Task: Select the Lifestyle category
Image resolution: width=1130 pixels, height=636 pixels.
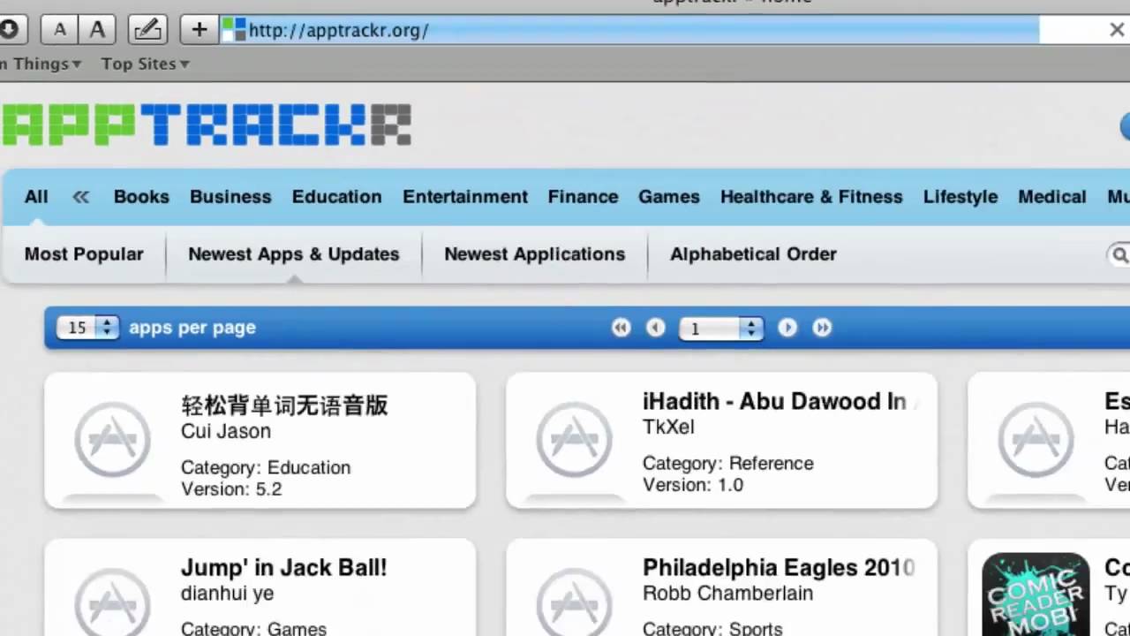Action: click(x=960, y=197)
